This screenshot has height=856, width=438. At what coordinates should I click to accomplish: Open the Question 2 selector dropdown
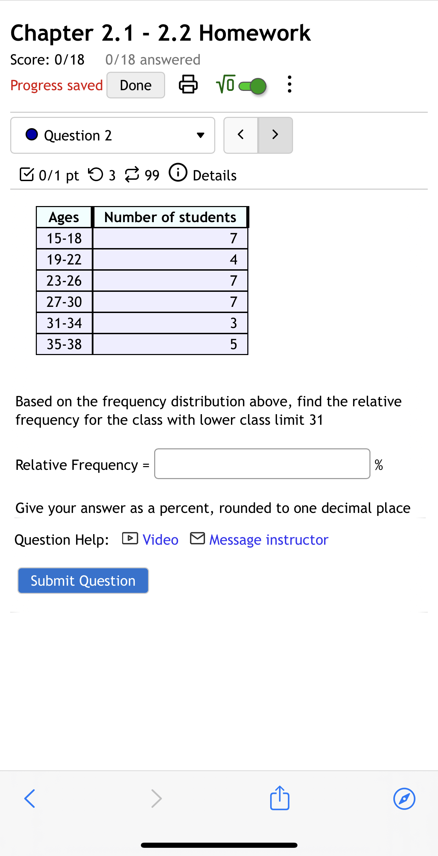pyautogui.click(x=112, y=135)
